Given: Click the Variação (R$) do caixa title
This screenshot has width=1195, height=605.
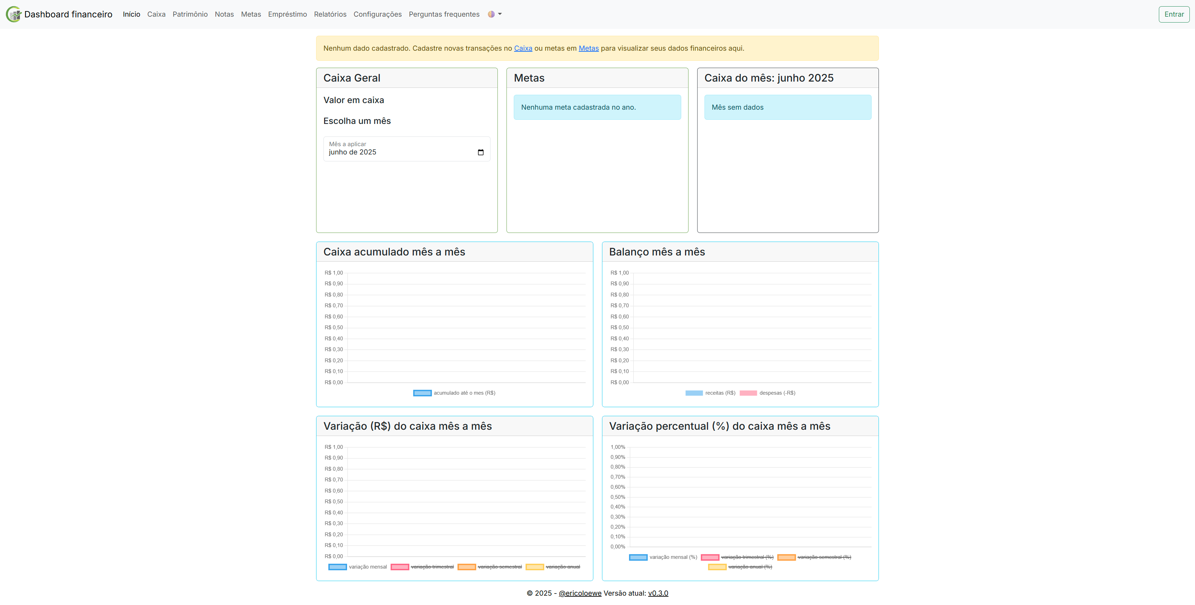Looking at the screenshot, I should [407, 426].
